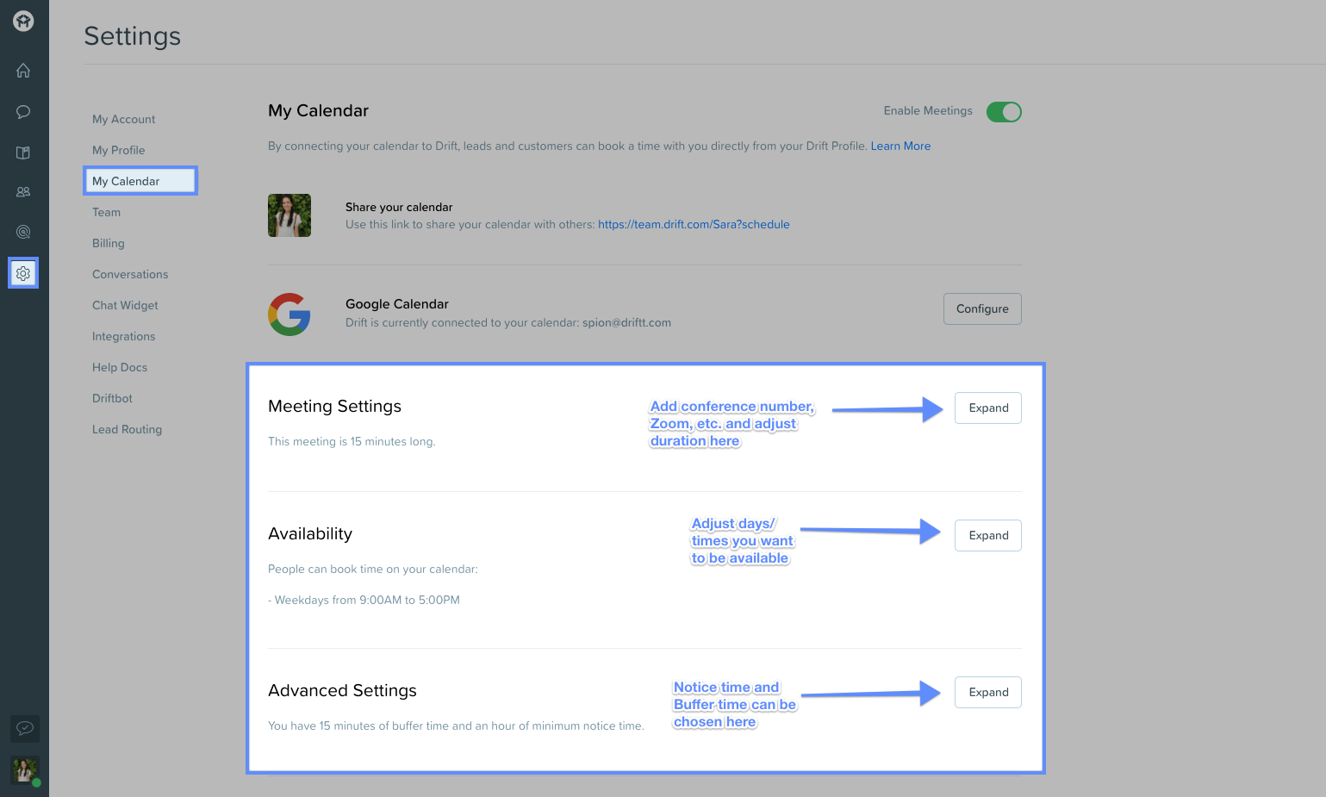Open the Home icon in sidebar
This screenshot has width=1326, height=797.
[23, 71]
